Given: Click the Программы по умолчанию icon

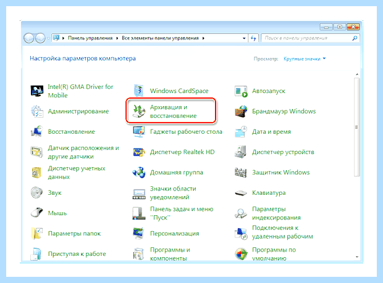Looking at the screenshot, I should 241,254.
